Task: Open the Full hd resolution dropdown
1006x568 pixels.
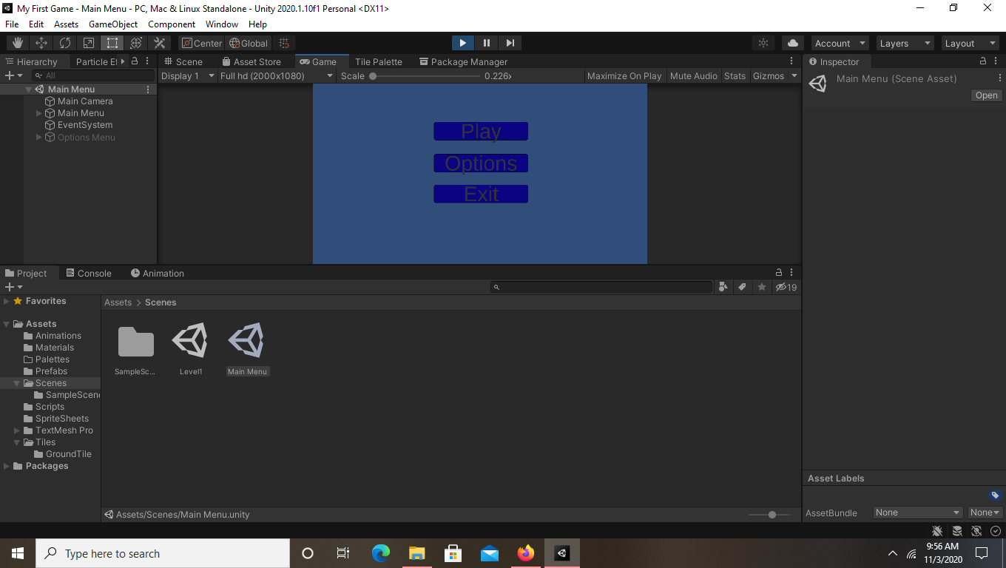Action: pos(277,75)
